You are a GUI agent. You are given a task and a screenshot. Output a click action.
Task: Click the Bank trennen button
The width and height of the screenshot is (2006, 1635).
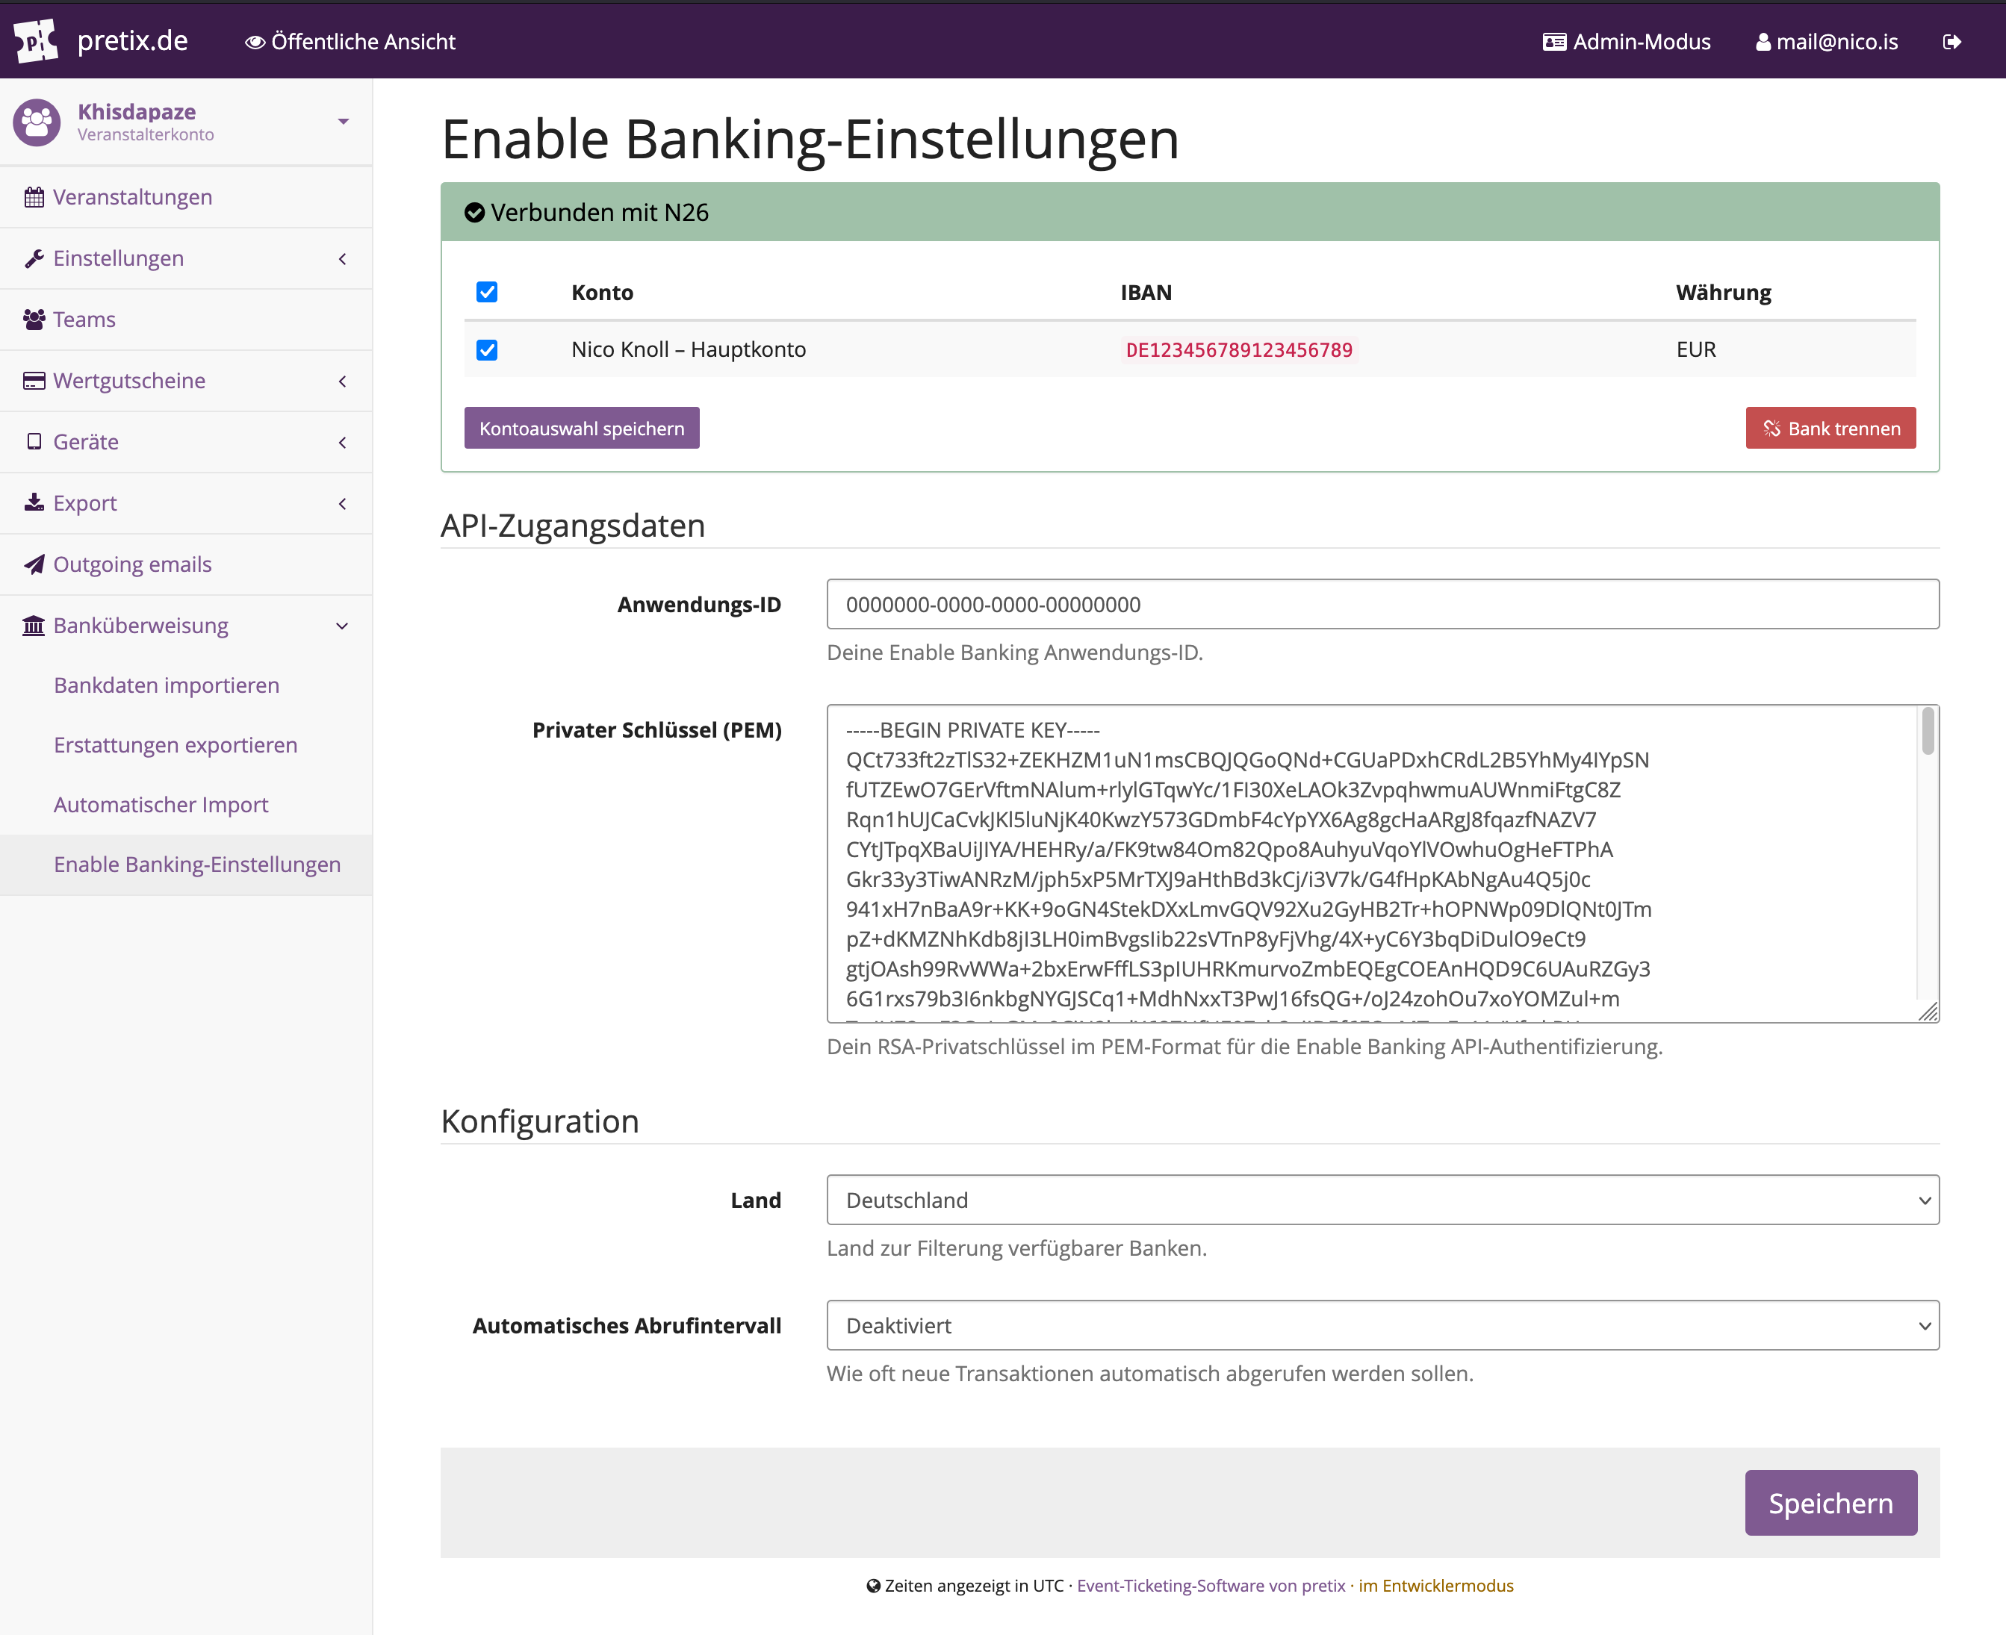click(x=1830, y=429)
